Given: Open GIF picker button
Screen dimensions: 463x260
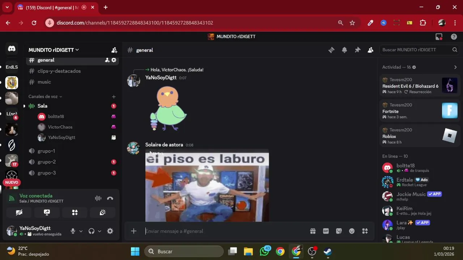Looking at the screenshot, I should [x=326, y=231].
